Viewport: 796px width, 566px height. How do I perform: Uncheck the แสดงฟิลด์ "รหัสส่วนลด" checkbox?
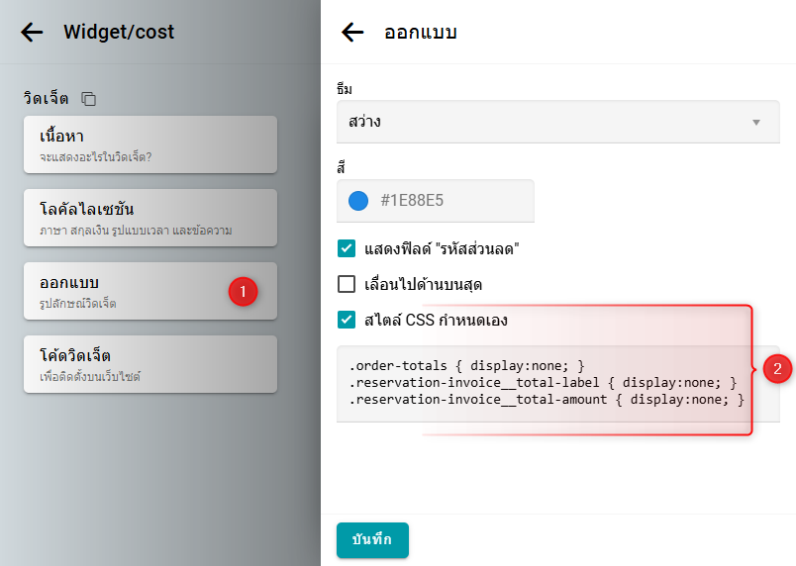coord(347,248)
